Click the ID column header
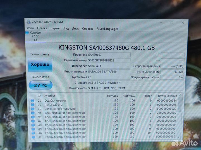Viewport: 201px width, 150px height. coord(39,96)
